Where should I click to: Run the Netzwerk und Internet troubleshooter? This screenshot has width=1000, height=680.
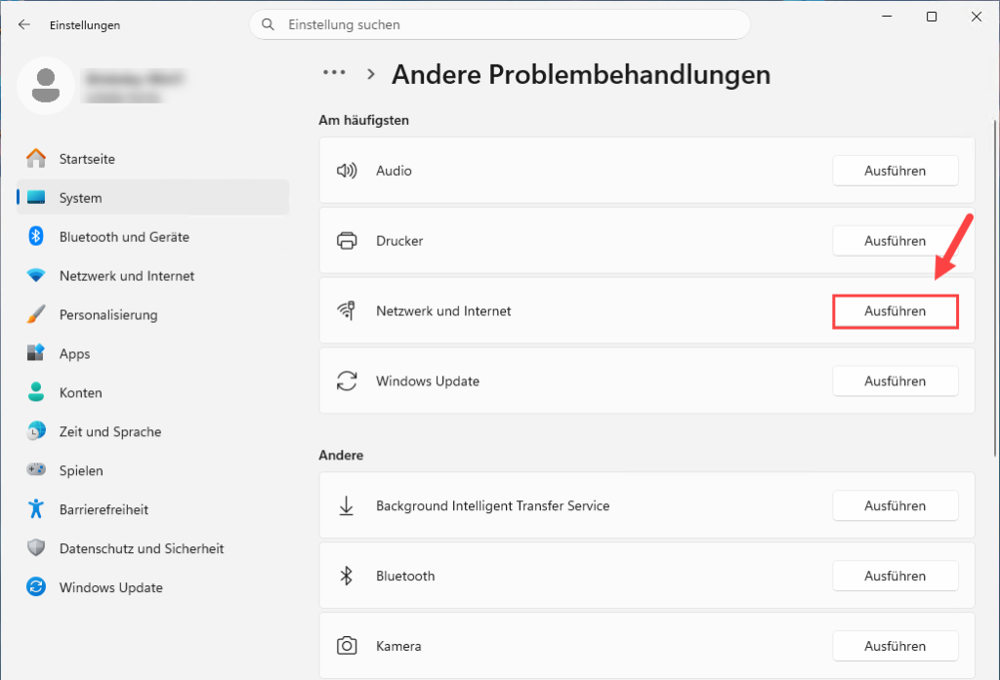[895, 311]
